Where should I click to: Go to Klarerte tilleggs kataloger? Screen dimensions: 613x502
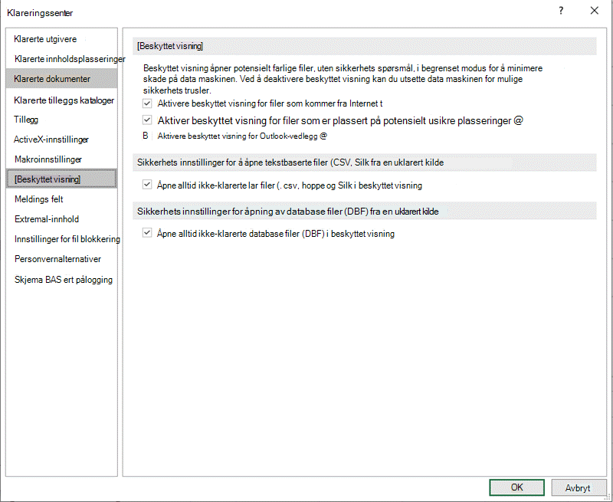click(61, 100)
